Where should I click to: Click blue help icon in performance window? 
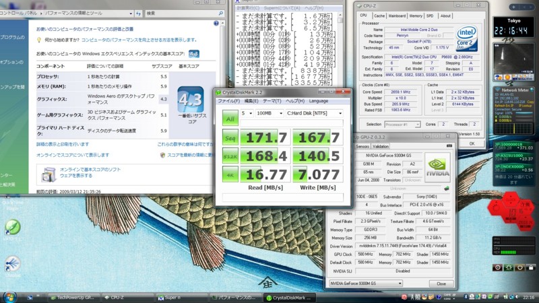pos(216,24)
